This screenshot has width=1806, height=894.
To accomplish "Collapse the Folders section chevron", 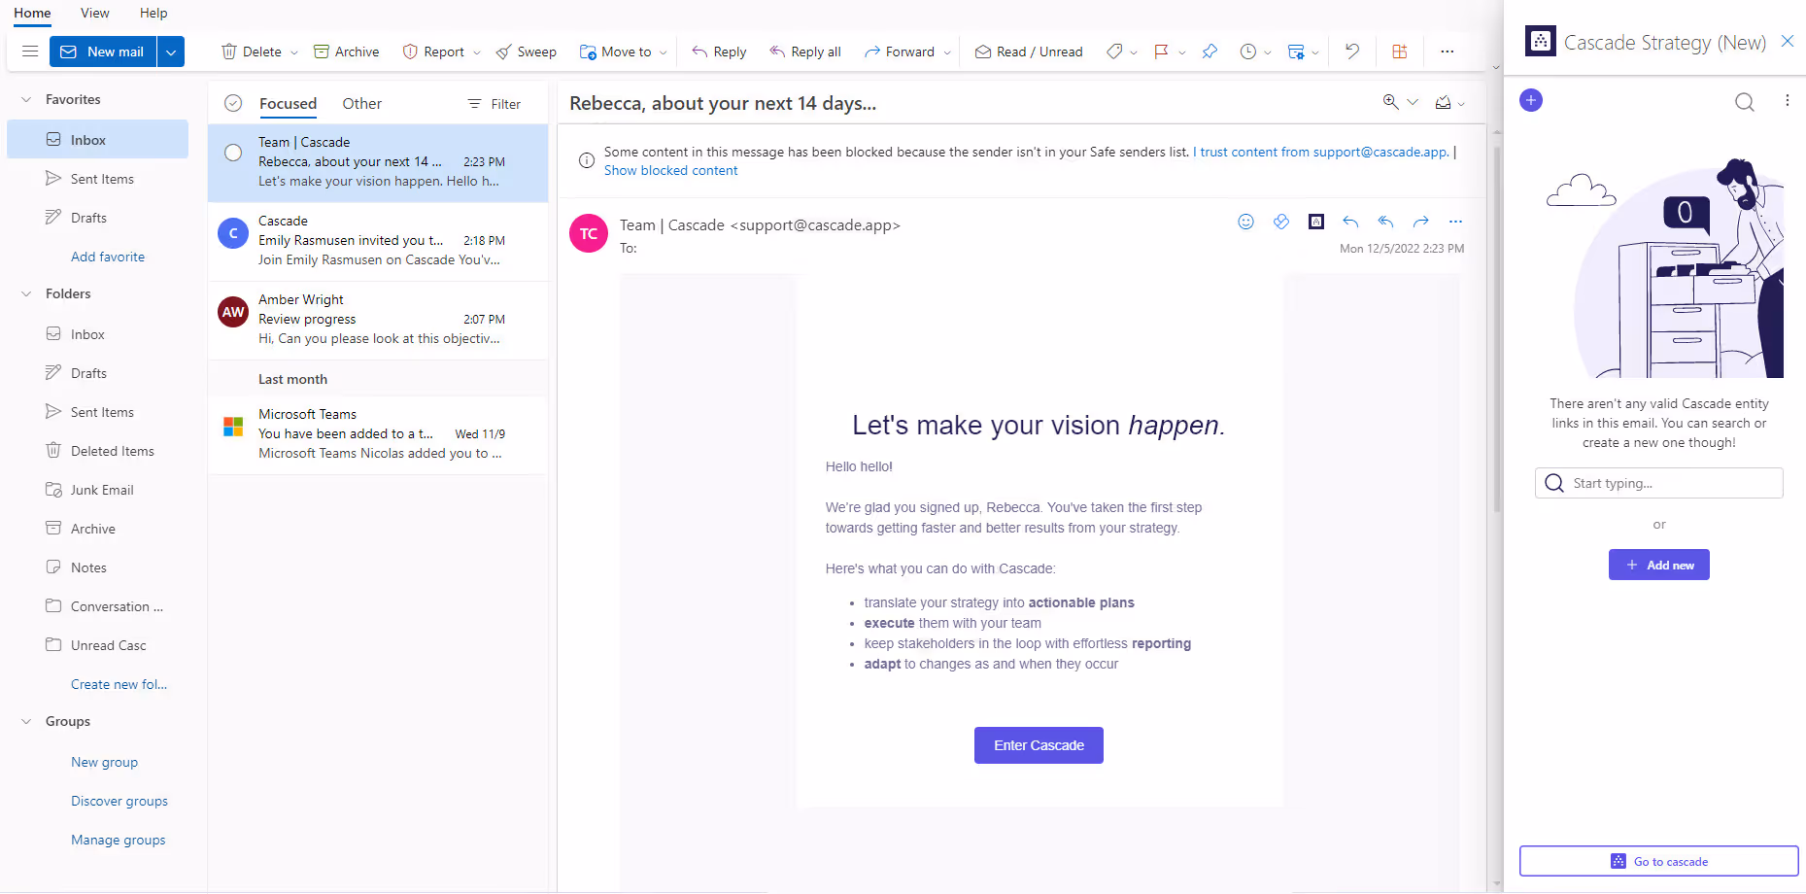I will (x=26, y=293).
